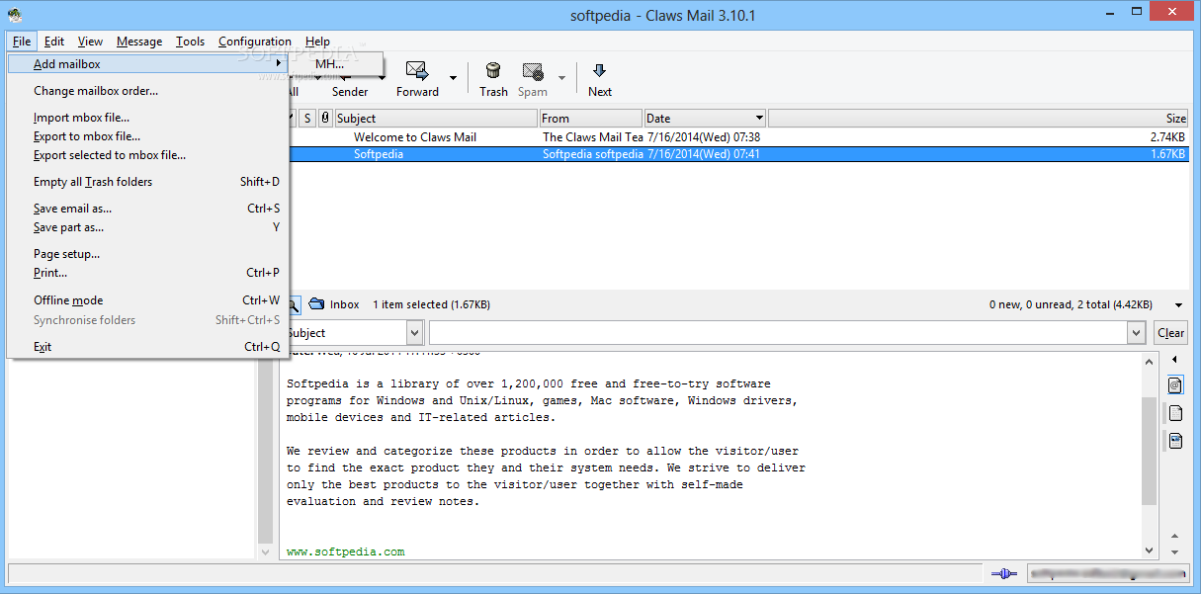Click the scrollbar up arrow in message view
This screenshot has width=1201, height=594.
click(x=1149, y=362)
